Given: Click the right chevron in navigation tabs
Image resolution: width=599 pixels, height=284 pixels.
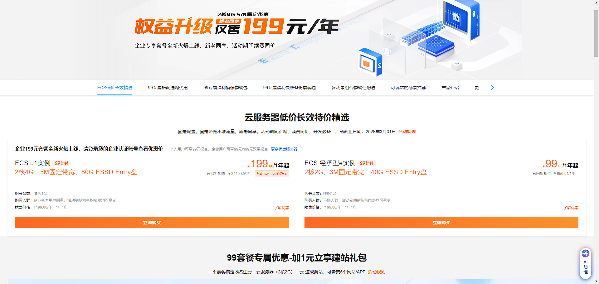Looking at the screenshot, I should click(x=492, y=88).
